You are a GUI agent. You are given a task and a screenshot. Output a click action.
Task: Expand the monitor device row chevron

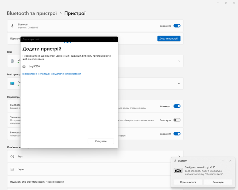(179, 84)
